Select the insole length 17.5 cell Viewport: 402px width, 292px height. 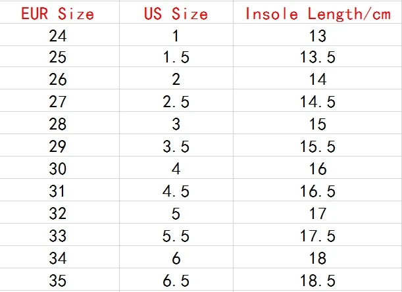coord(317,235)
